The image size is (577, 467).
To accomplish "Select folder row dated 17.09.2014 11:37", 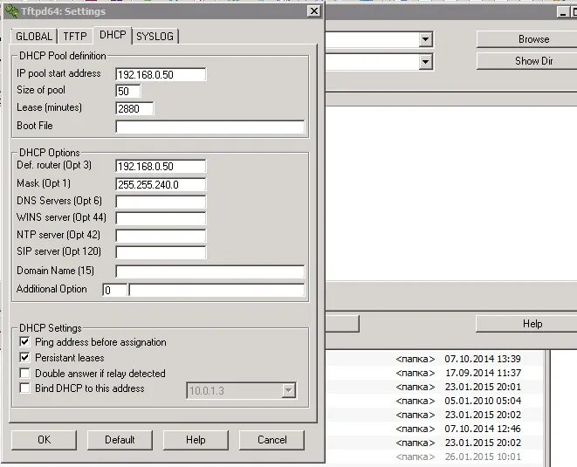I will pos(434,373).
